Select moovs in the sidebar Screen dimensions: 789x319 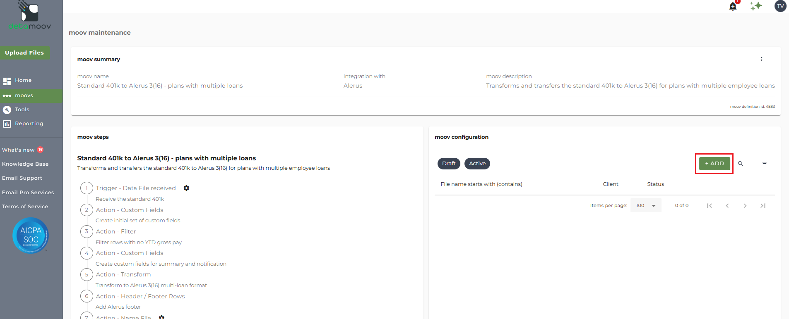pos(31,95)
